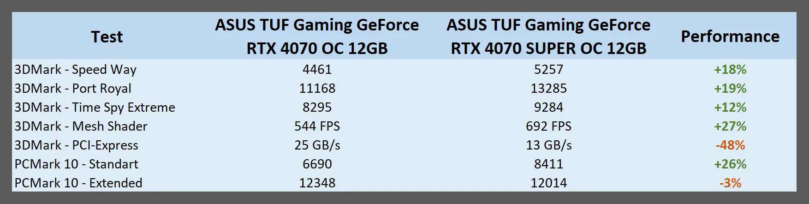The width and height of the screenshot is (809, 204).
Task: Select the -3% performance value
Action: [730, 183]
